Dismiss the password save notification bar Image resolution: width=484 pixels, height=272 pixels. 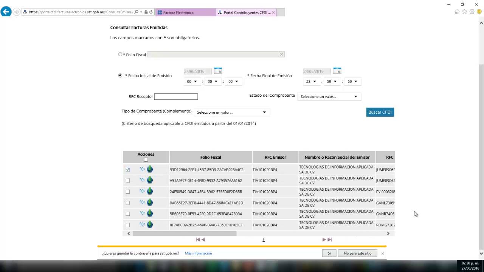tap(382, 253)
